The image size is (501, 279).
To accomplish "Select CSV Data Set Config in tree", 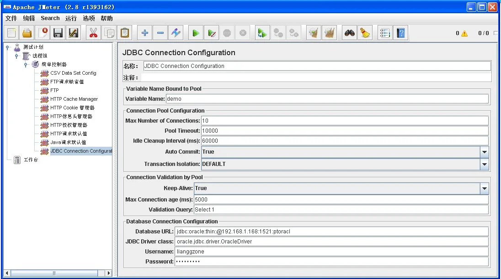I will (x=73, y=73).
